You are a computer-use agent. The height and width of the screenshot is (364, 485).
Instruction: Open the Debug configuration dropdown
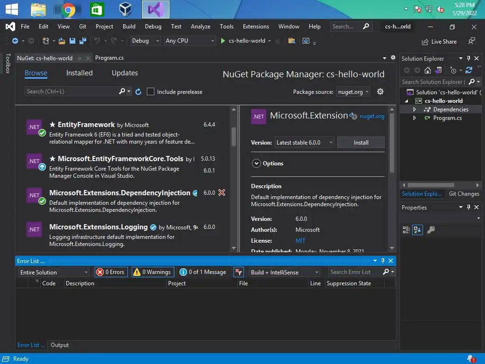click(145, 41)
